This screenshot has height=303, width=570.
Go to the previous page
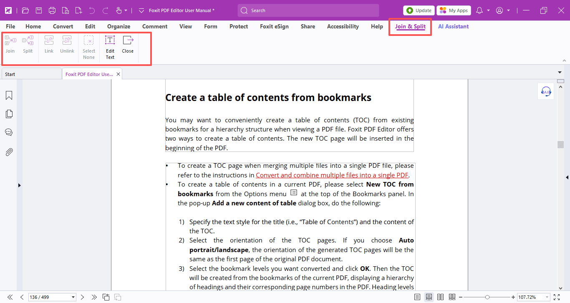pyautogui.click(x=22, y=297)
